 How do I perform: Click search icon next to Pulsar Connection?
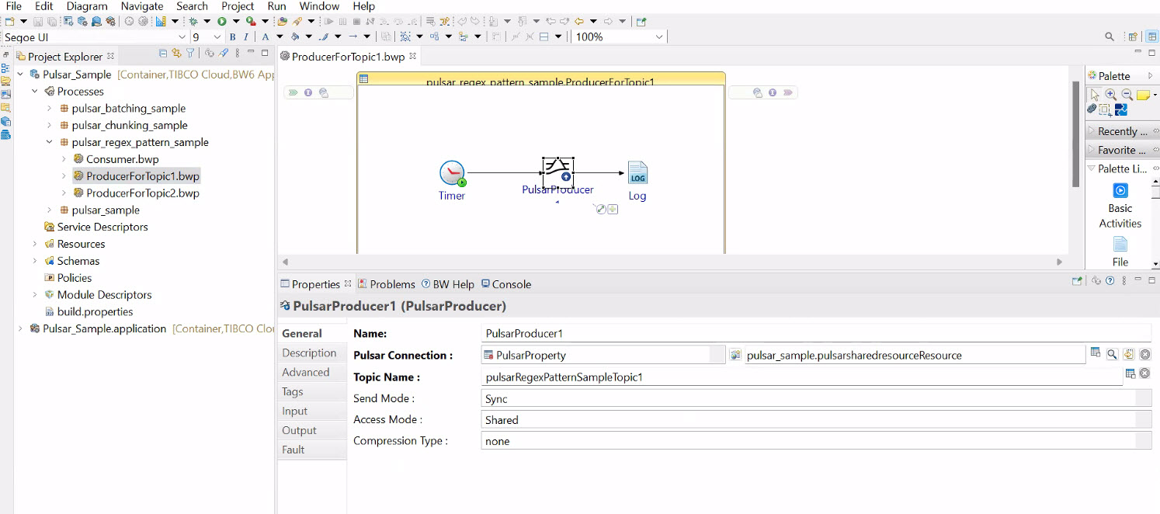(1112, 355)
